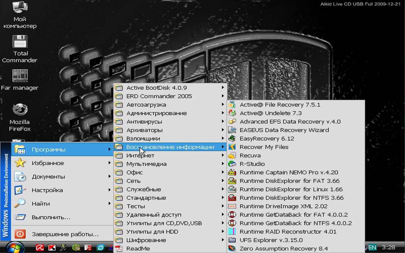Click the Kaspersky red K taskbar icon

tap(52, 248)
